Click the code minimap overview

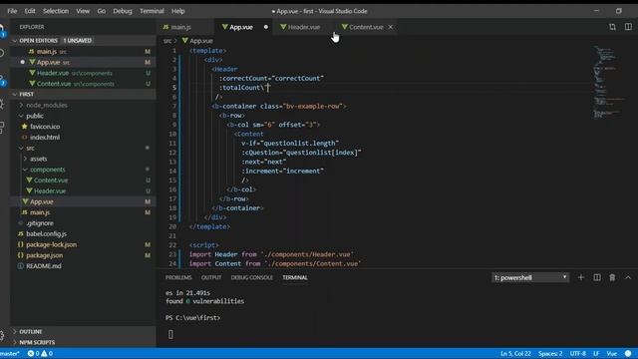point(608,82)
